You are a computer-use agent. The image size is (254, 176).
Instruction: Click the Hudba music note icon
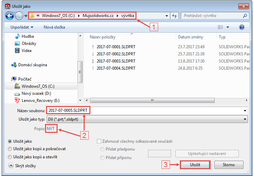[17, 36]
